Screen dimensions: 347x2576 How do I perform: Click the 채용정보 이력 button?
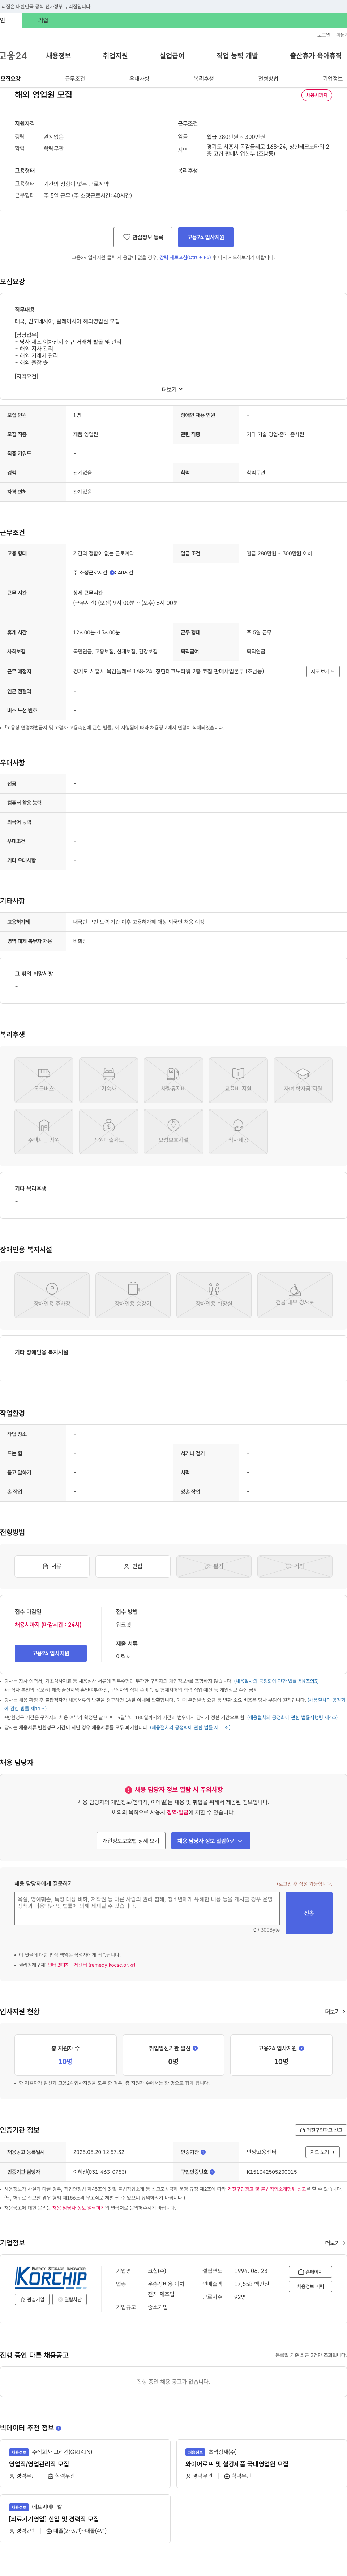(x=310, y=2286)
